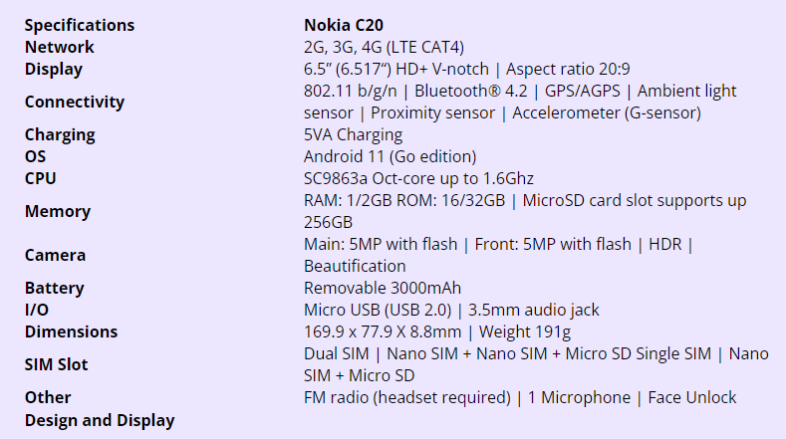786x439 pixels.
Task: Select the 2G, 3G, 4G network value
Action: point(384,47)
